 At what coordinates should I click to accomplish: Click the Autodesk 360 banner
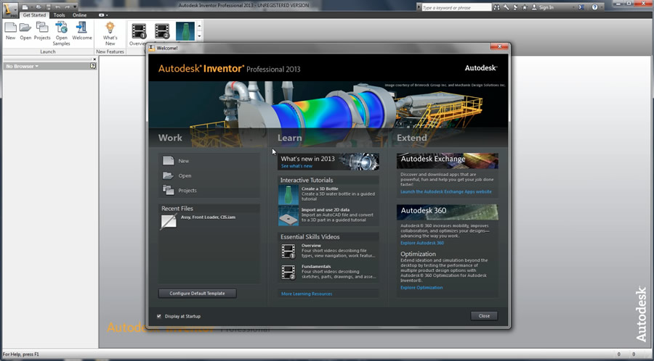tap(447, 212)
